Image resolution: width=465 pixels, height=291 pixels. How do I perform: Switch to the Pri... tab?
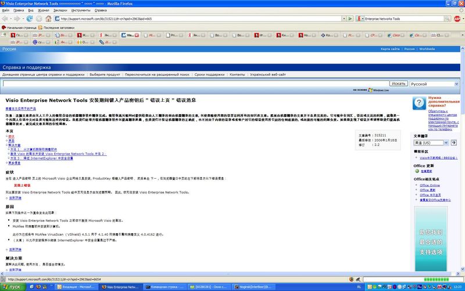click(175, 35)
